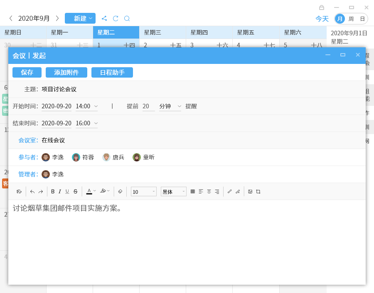This screenshot has width=374, height=293.
Task: Toggle strikethrough text formatting
Action: coord(75,191)
